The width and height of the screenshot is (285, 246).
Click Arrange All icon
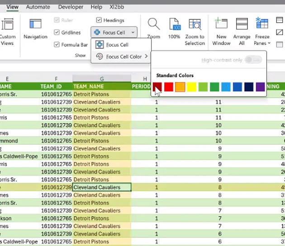click(x=242, y=23)
